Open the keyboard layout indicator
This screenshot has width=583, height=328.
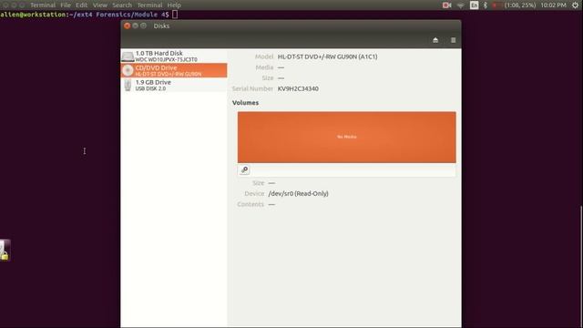[x=474, y=5]
